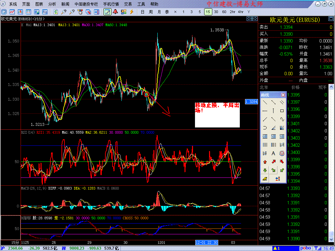Select the parallel lines drawing tool
This screenshot has width=335, height=251.
[282, 102]
